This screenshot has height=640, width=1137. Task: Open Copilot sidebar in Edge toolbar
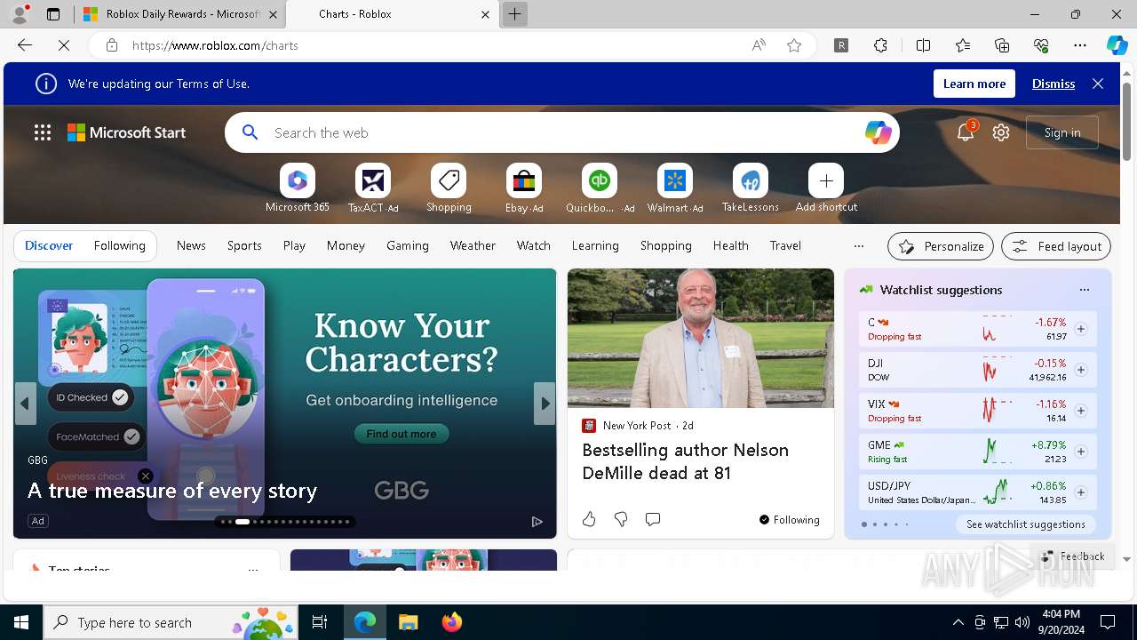pos(1117,45)
